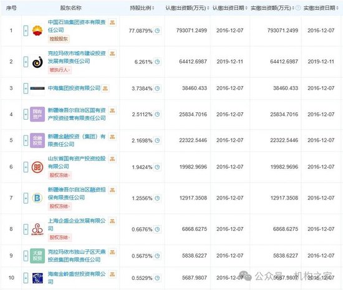Expand row 2 shareholder details

pos(26,62)
